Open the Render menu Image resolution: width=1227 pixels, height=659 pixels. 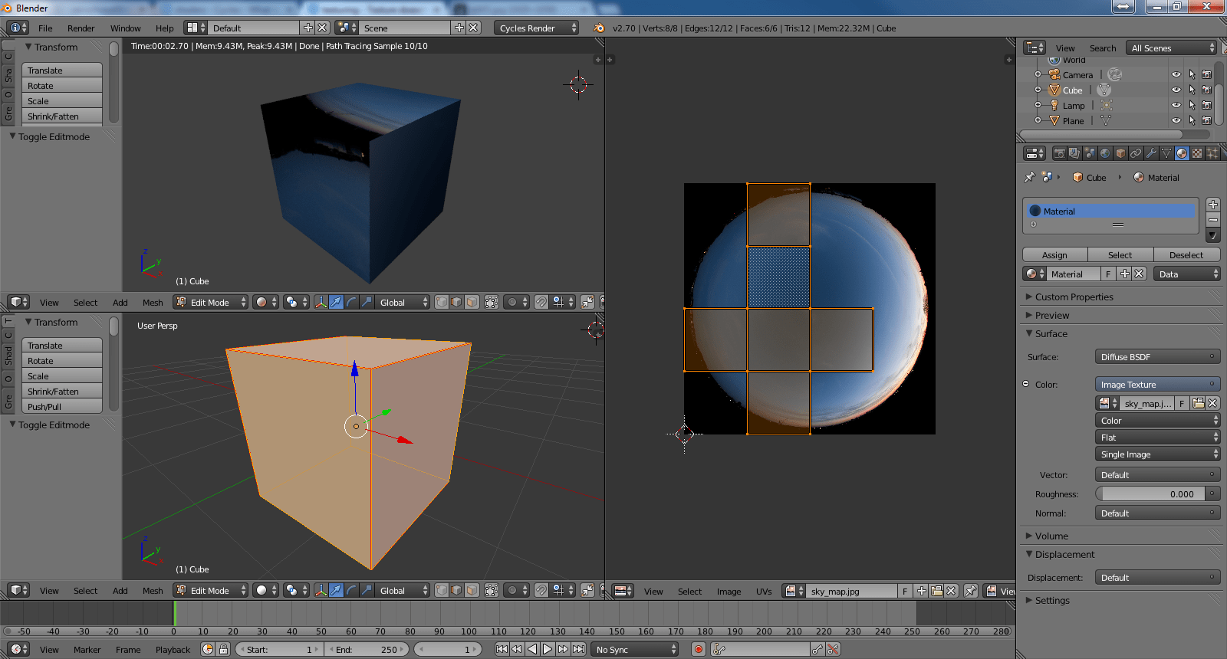pos(81,28)
